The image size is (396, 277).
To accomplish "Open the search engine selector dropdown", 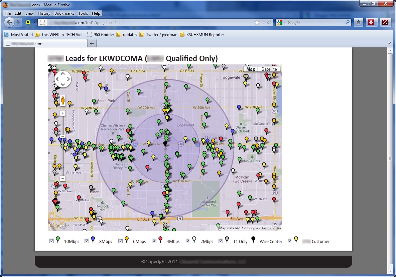I will 284,22.
